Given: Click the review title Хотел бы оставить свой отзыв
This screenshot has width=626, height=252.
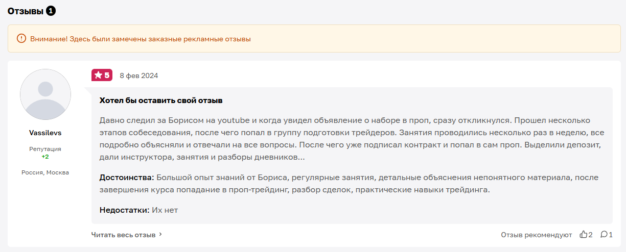Looking at the screenshot, I should tap(161, 100).
